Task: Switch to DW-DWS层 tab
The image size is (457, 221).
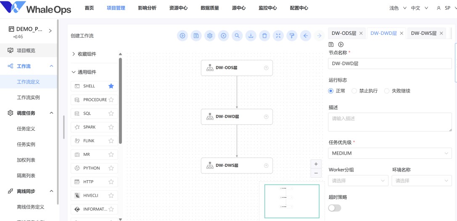Action: 424,33
